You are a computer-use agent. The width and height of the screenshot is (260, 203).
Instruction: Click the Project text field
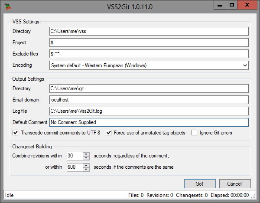[149, 43]
